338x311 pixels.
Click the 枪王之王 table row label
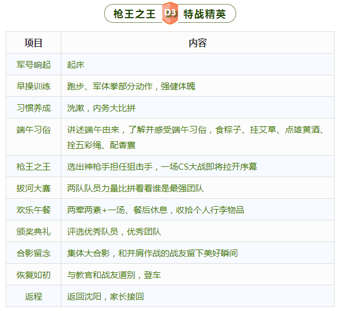[x=34, y=167]
